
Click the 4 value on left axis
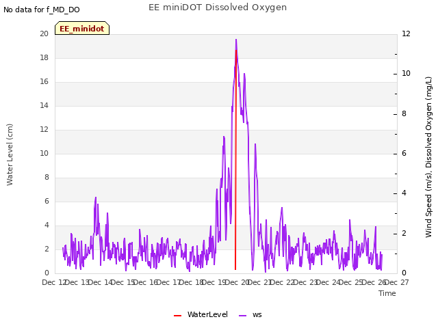pos(47,225)
